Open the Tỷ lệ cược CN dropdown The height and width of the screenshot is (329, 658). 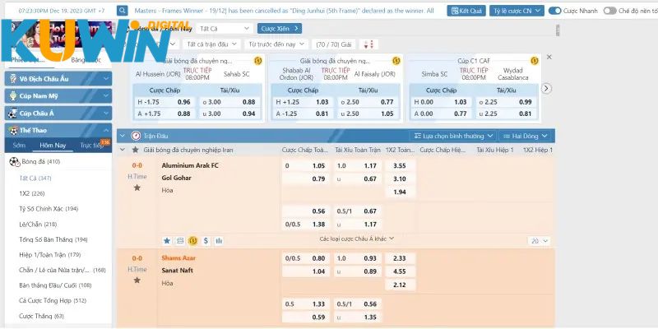[517, 12]
